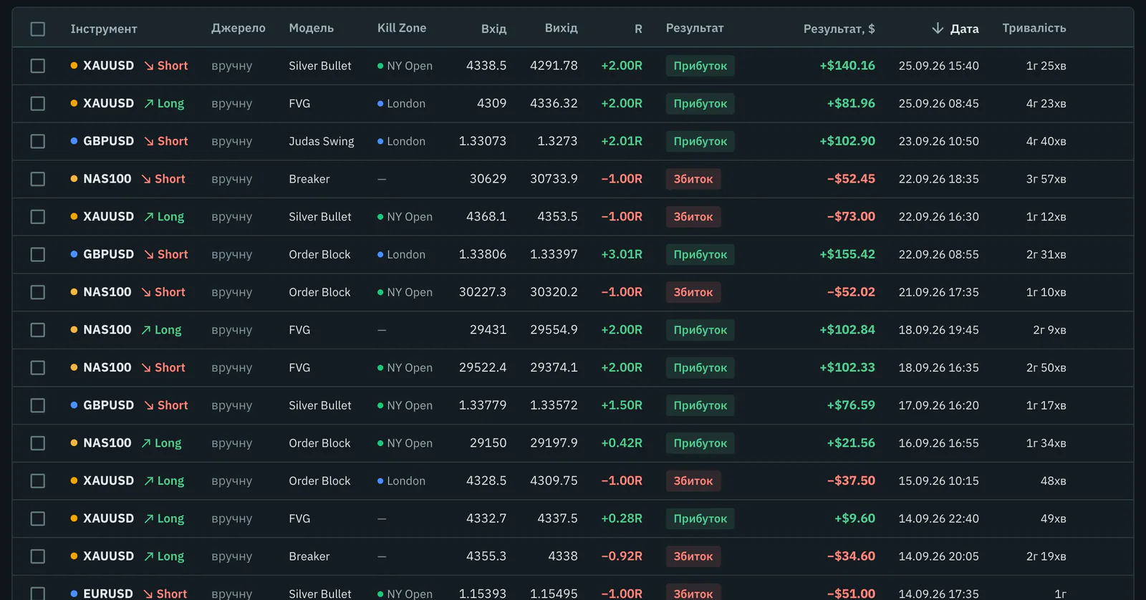Screen dimensions: 1146x600
Task: Click the 1.33572 exit price
Action: click(x=554, y=405)
